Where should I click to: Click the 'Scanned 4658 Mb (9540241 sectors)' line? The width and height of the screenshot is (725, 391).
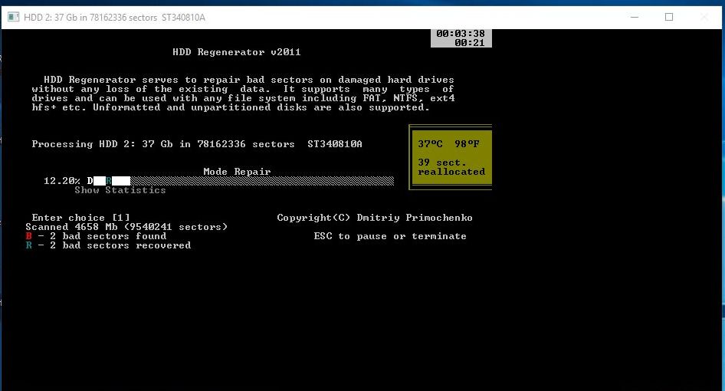pos(126,227)
